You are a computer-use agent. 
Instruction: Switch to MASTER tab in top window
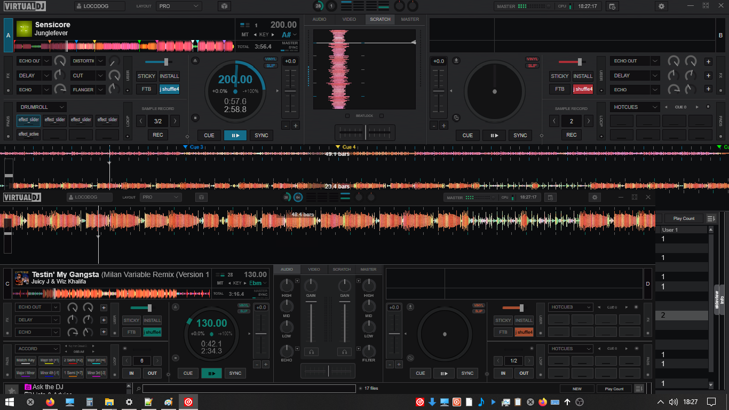coord(410,19)
